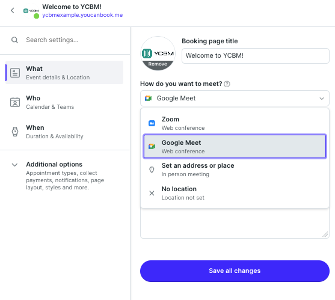Click the X icon for No location
The width and height of the screenshot is (335, 300).
(152, 193)
